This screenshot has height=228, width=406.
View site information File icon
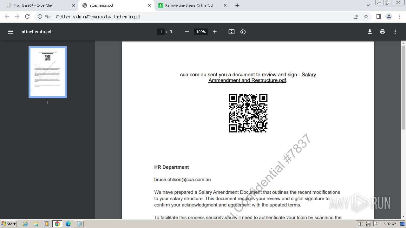(x=44, y=17)
